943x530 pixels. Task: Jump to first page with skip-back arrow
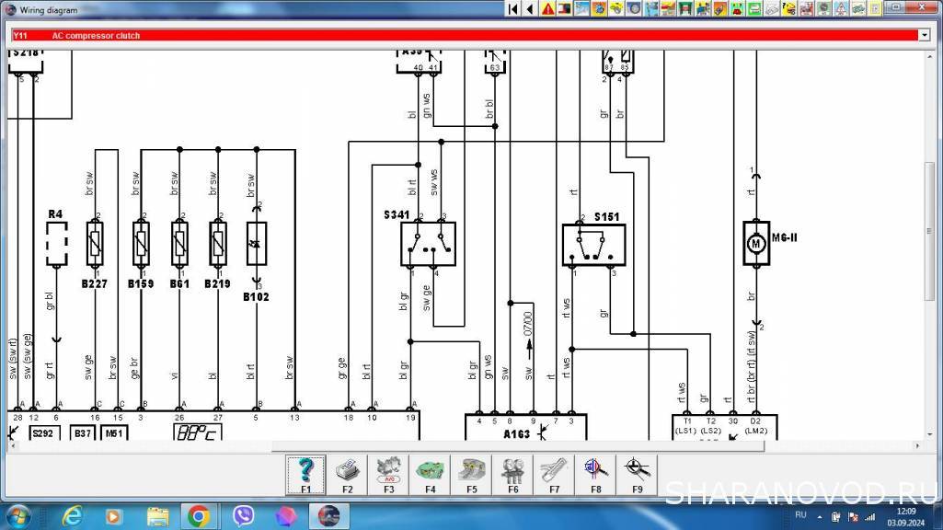(513, 9)
